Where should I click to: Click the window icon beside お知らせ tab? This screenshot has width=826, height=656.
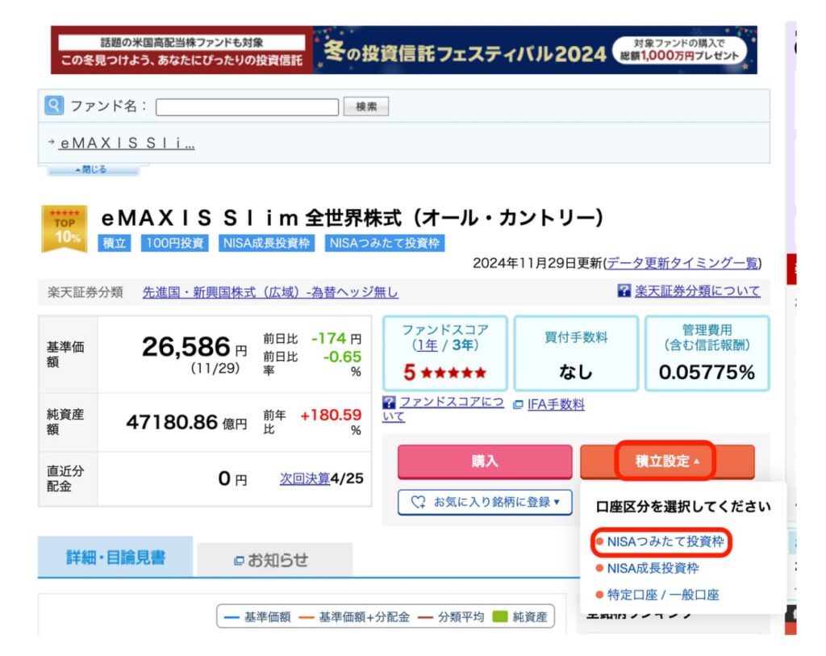pos(239,561)
